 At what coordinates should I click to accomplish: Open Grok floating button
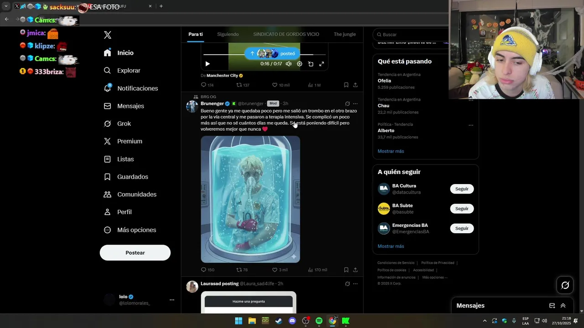pyautogui.click(x=565, y=285)
